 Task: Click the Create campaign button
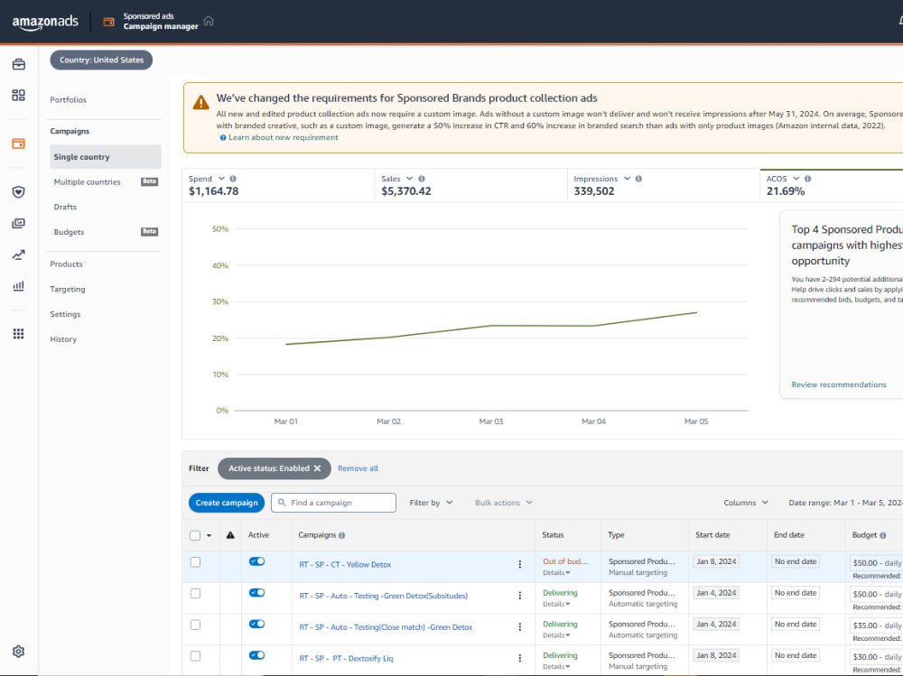(227, 503)
